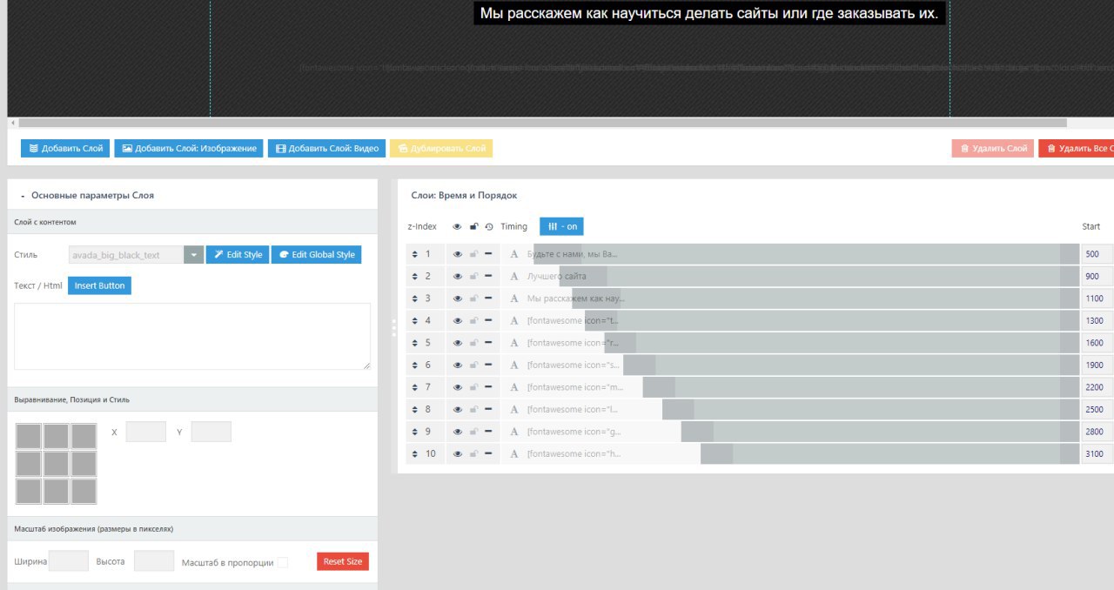Click the minus icon in layer 3 row
This screenshot has height=590, width=1114.
click(x=488, y=298)
